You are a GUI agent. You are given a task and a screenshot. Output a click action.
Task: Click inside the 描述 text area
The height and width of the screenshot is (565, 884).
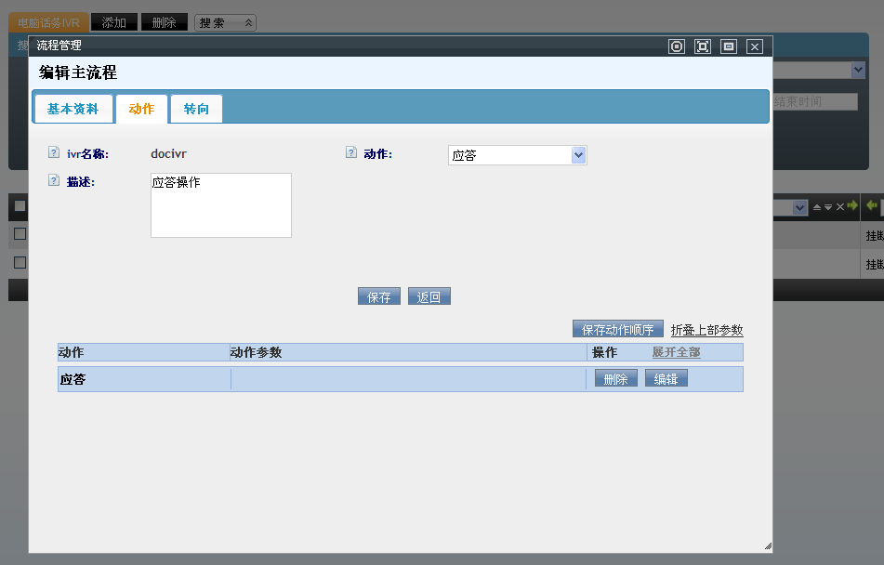pos(221,205)
